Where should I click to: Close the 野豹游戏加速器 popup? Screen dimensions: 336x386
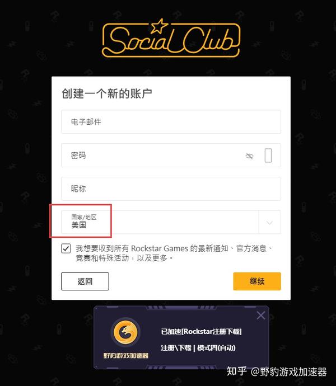pyautogui.click(x=260, y=316)
